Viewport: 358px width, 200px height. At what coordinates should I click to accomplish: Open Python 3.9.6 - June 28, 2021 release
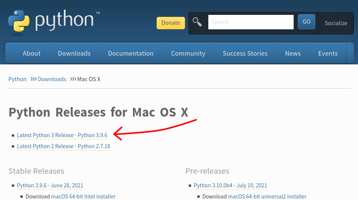(x=50, y=186)
